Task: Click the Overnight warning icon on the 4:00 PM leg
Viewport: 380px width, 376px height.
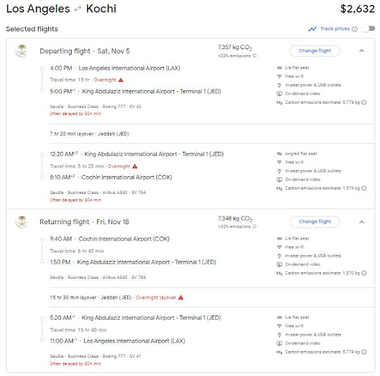Action: [x=121, y=79]
